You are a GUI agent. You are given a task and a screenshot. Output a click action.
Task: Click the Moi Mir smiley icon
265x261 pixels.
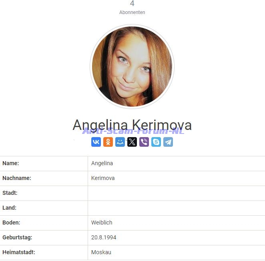[x=120, y=142]
